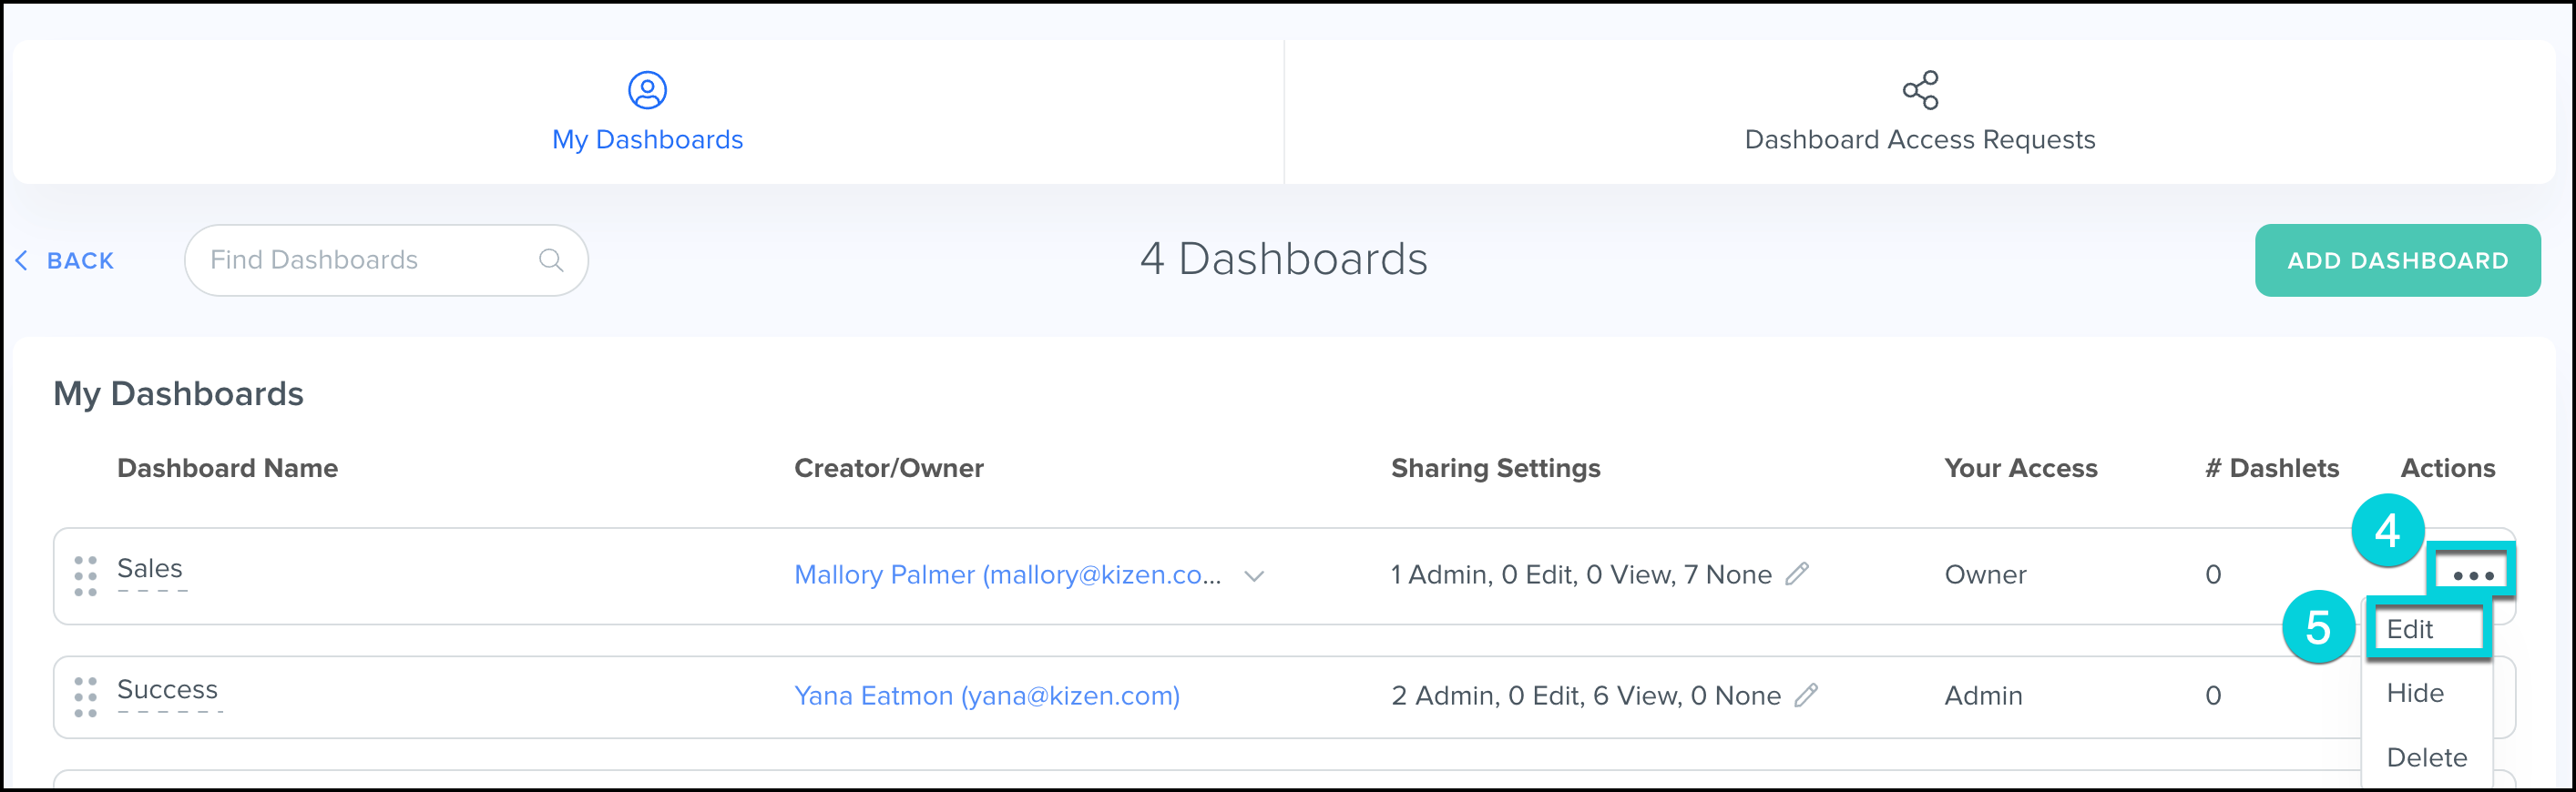Open the Dashboard Access Requests tab
The width and height of the screenshot is (2576, 792).
click(1919, 139)
